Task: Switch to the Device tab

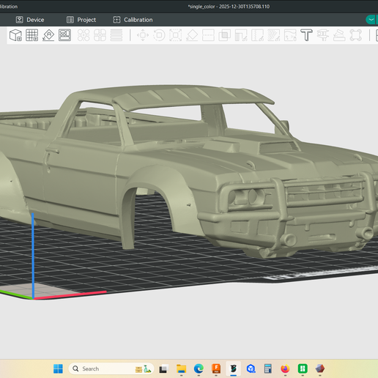Action: pos(30,20)
